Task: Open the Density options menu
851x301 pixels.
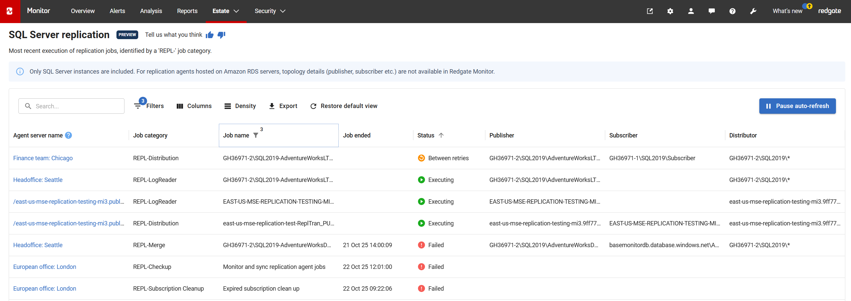Action: click(x=240, y=106)
